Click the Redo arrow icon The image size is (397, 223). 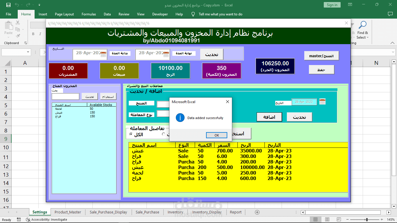tap(28, 5)
